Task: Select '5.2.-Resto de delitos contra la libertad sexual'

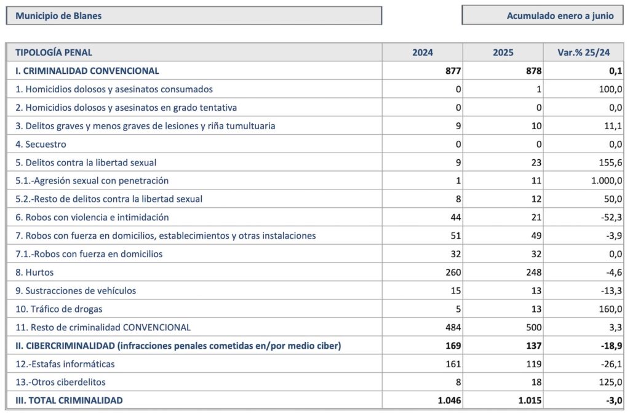Action: click(109, 199)
